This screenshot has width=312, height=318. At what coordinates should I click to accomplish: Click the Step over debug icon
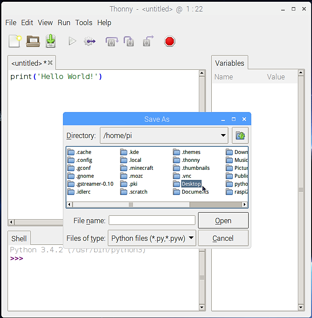pyautogui.click(x=112, y=41)
